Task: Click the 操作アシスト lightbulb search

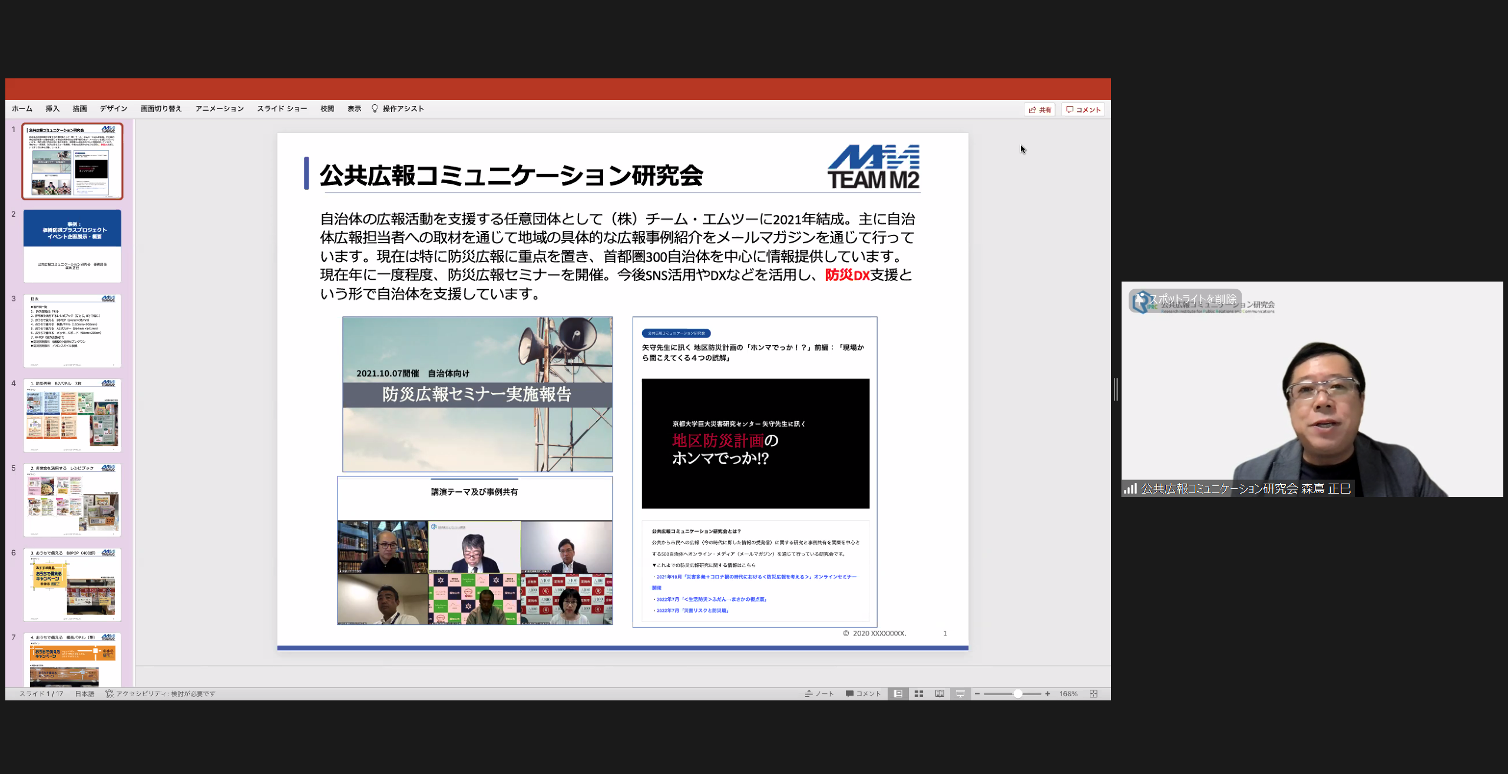Action: [398, 109]
